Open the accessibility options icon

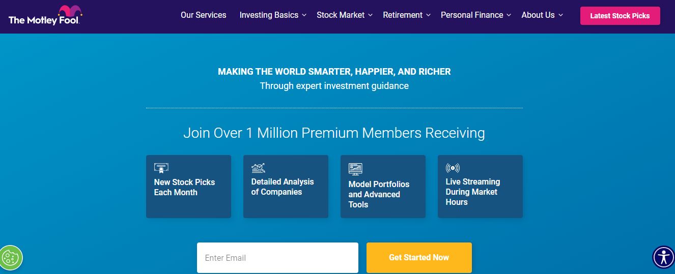pos(663,257)
